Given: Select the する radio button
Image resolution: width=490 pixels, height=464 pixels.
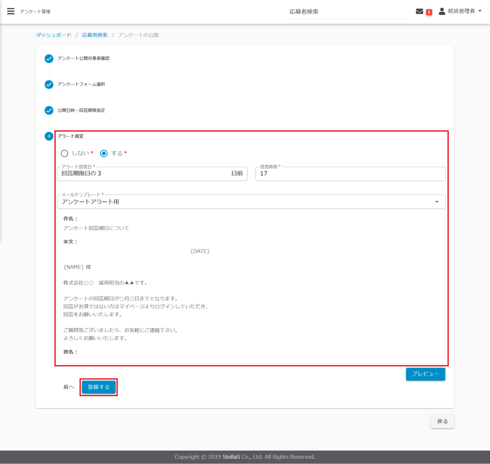Looking at the screenshot, I should [104, 153].
